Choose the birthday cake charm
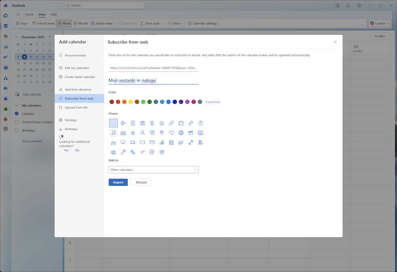This screenshot has height=272, width=397. click(113, 143)
